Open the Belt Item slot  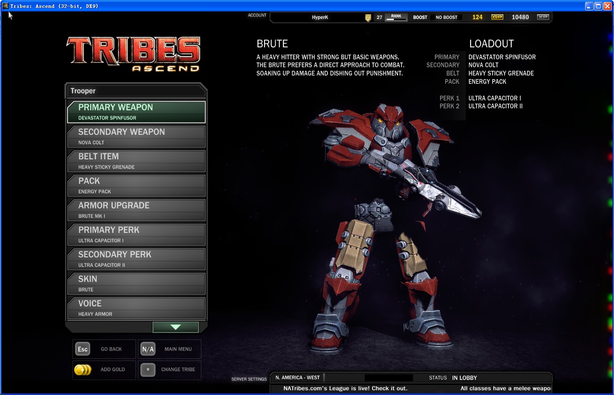[x=136, y=161]
